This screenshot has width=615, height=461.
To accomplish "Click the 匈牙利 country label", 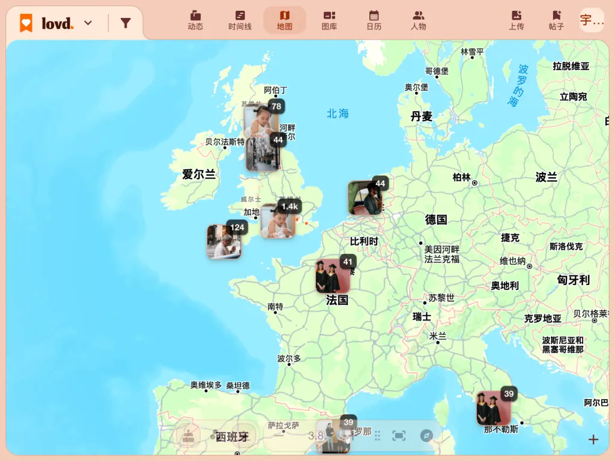I will click(x=574, y=280).
